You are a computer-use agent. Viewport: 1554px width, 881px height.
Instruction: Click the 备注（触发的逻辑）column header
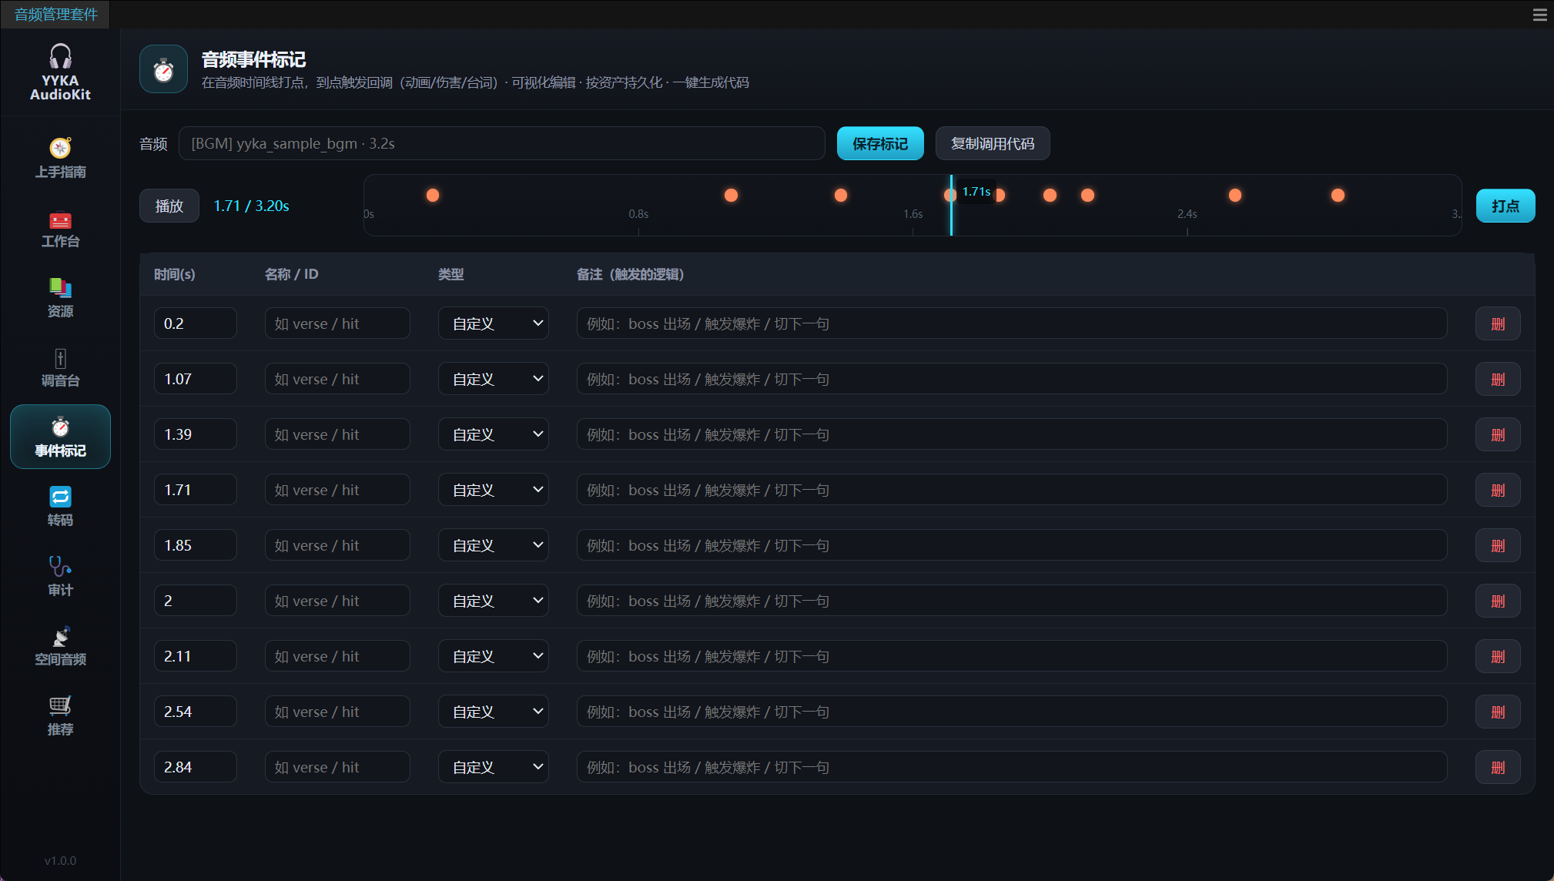(x=630, y=274)
